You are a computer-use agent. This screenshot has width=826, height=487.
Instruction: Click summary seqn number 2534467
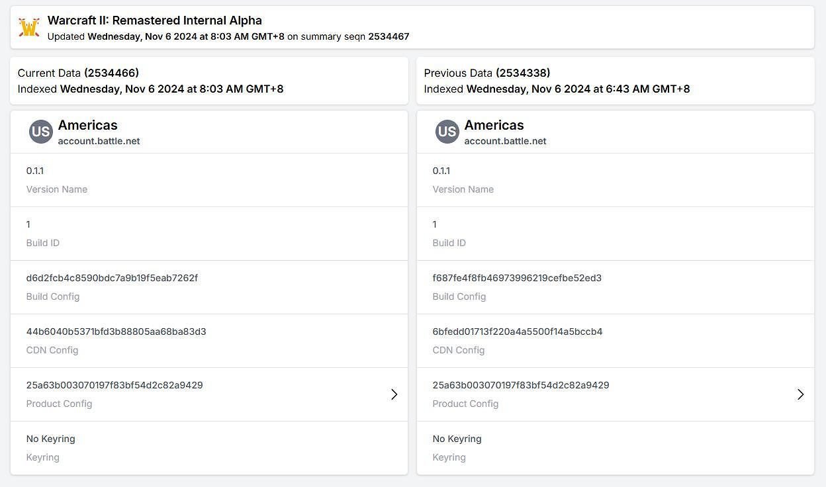[389, 37]
